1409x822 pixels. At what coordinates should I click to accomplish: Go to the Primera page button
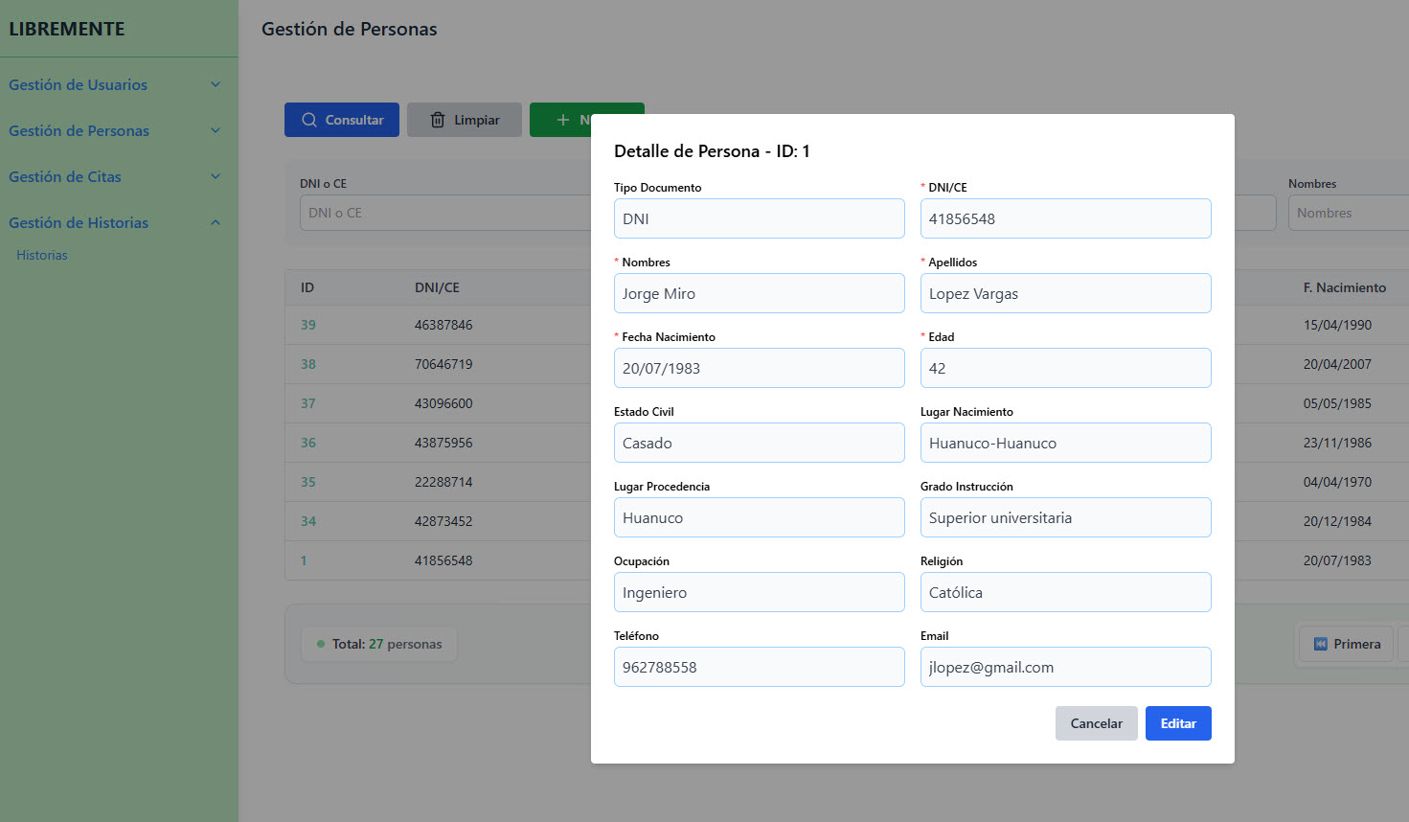click(x=1346, y=644)
